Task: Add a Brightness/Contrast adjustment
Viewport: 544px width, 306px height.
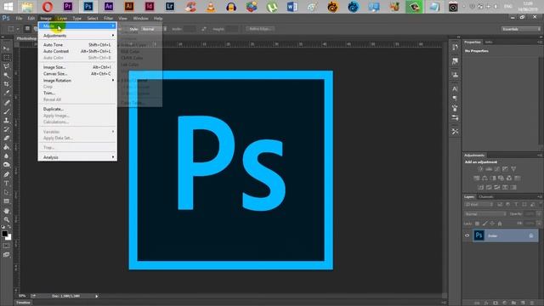Action: pos(480,169)
